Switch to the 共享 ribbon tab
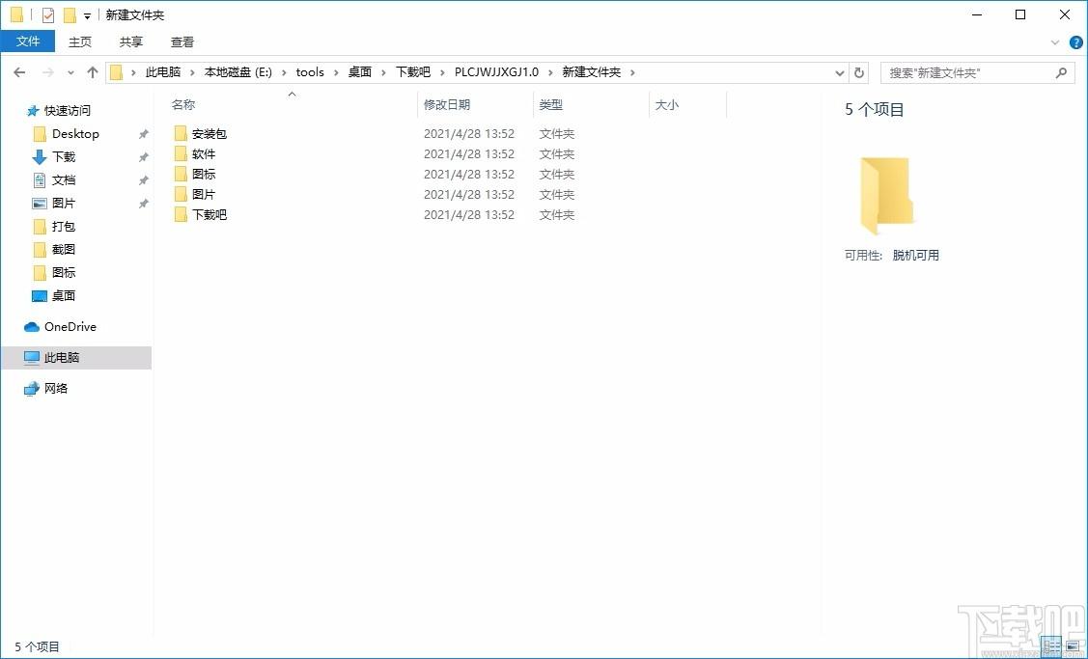This screenshot has width=1088, height=659. point(131,41)
